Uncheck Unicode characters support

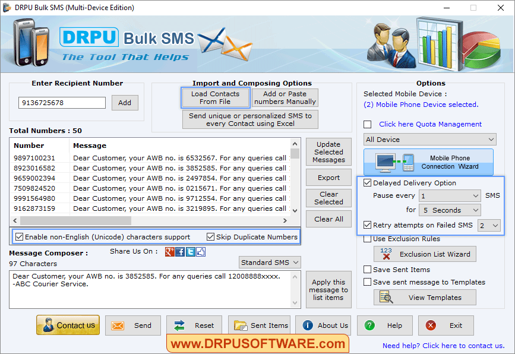(x=20, y=237)
